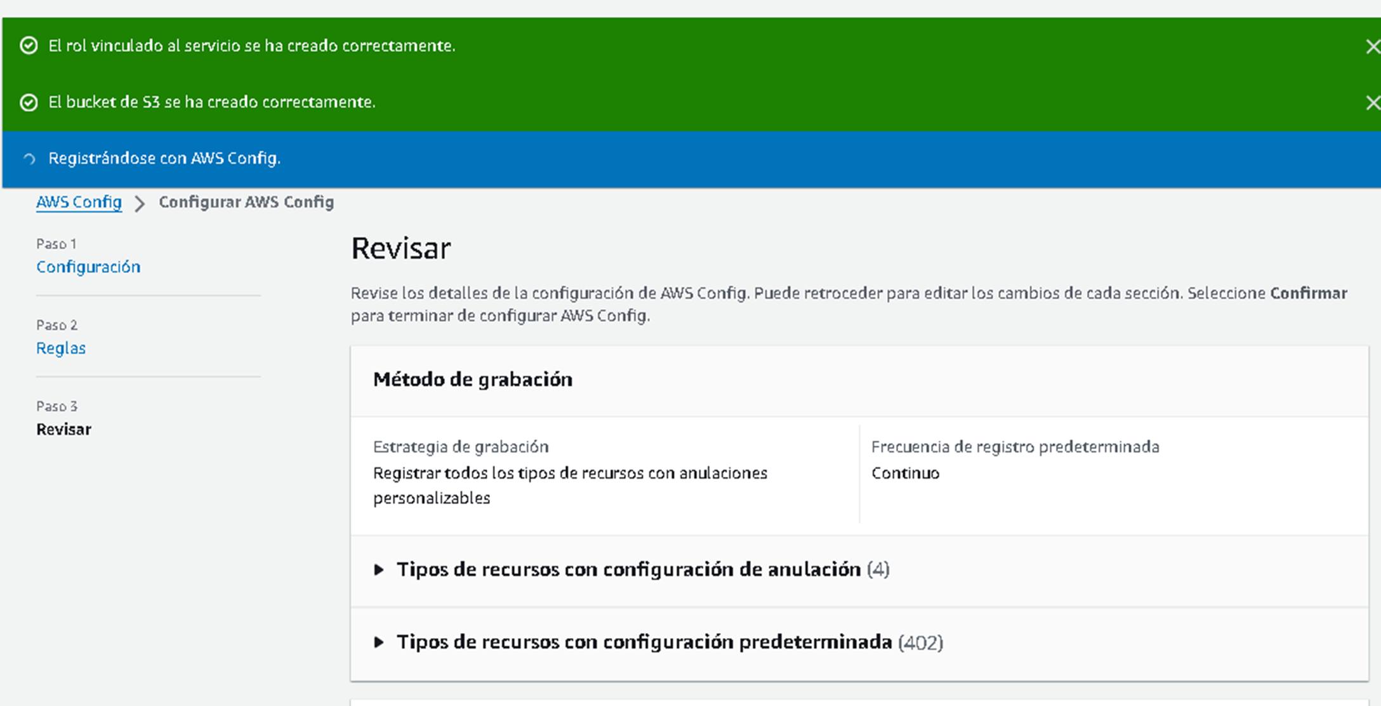Click the Método de grabación section header
This screenshot has height=706, width=1381.
(x=473, y=380)
